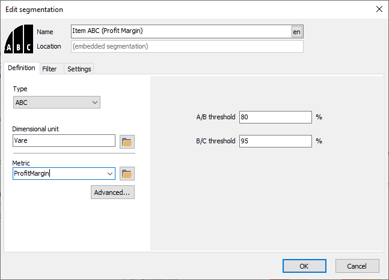Switch name language with en button
Screen dimensions: 389x280
(x=297, y=32)
